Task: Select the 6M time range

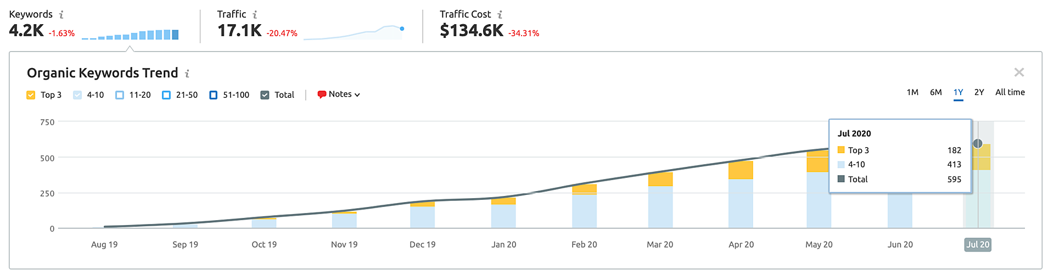Action: tap(935, 92)
